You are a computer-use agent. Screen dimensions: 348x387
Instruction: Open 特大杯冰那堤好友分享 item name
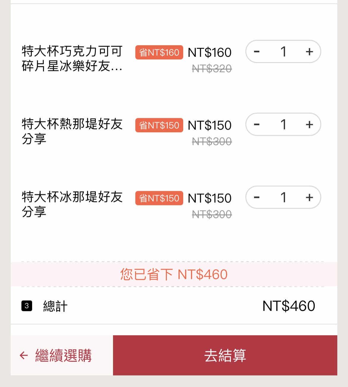72,204
